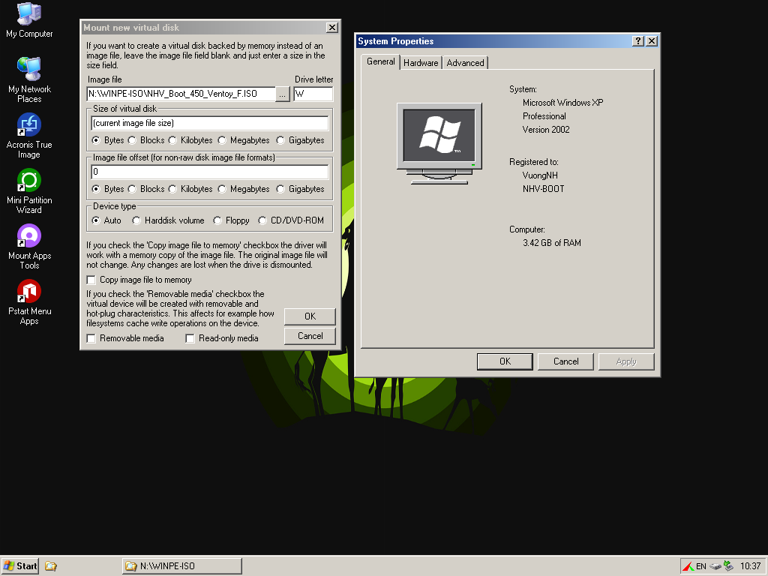Select Megabytes for virtual disk size

click(x=244, y=140)
